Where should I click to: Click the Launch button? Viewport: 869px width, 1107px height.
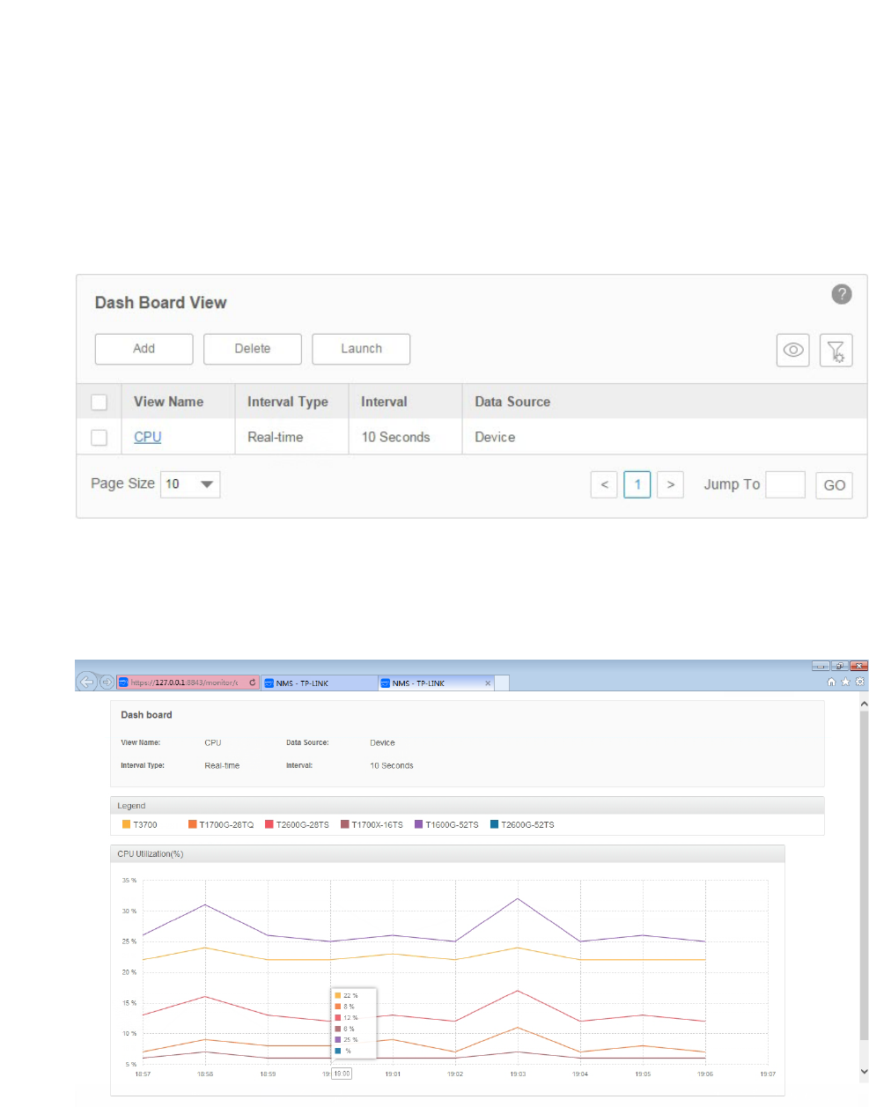(x=361, y=349)
